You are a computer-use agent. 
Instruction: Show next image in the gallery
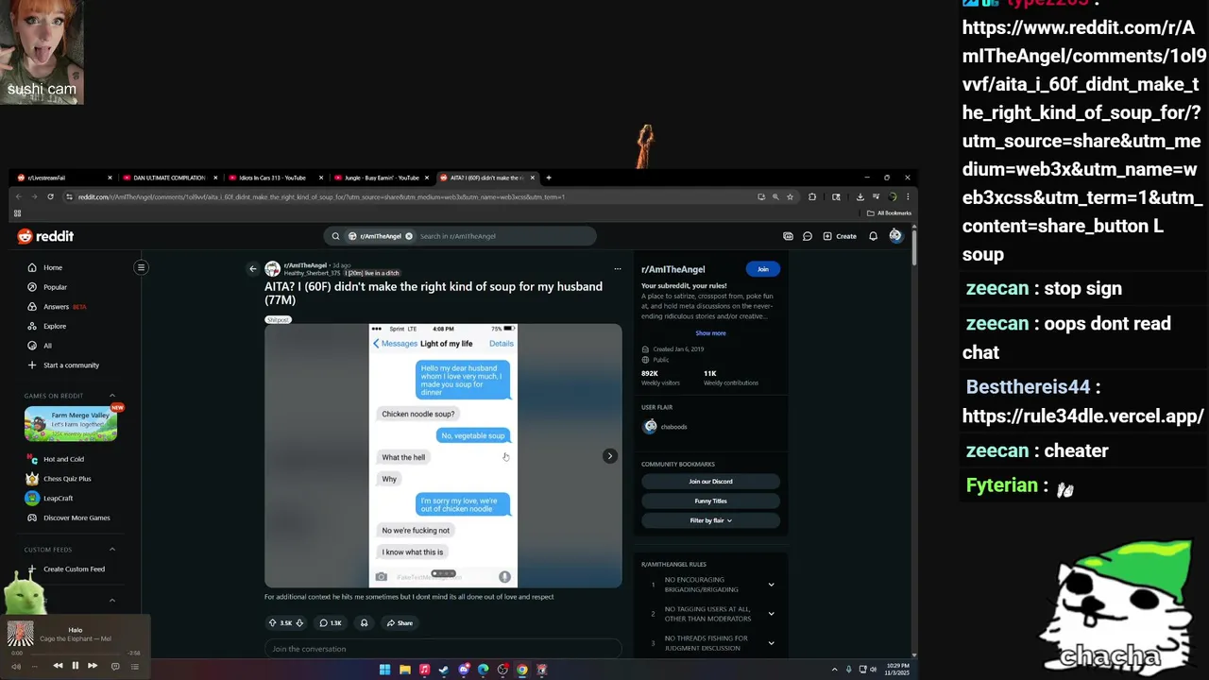[x=610, y=456]
